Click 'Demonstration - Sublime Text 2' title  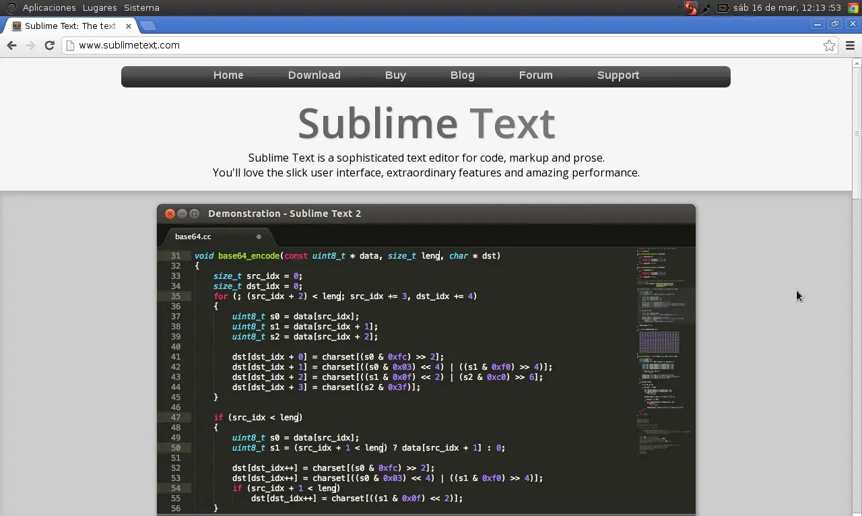click(284, 214)
